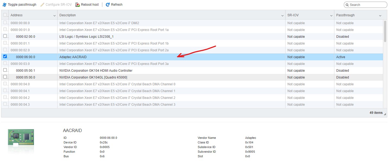Viewport: 390px width, 166px height.
Task: Click the Reboot host icon
Action: click(x=78, y=5)
